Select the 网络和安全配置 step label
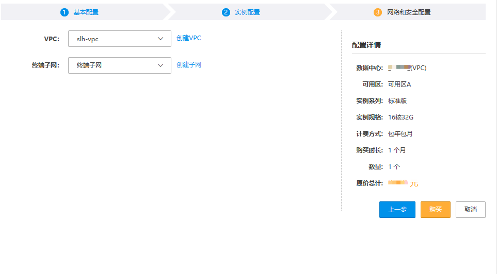This screenshot has height=274, width=497. pyautogui.click(x=409, y=12)
